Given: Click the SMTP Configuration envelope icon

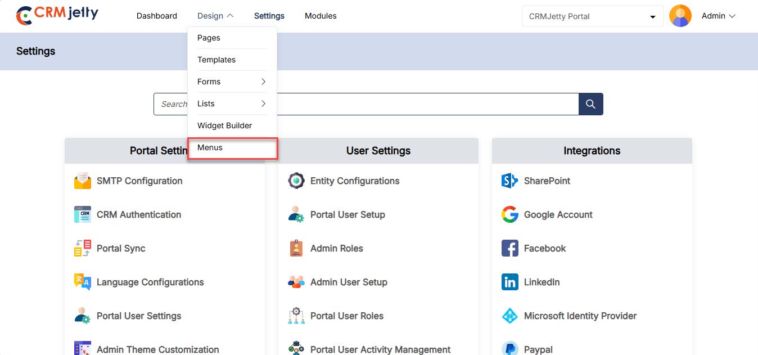Looking at the screenshot, I should (83, 181).
